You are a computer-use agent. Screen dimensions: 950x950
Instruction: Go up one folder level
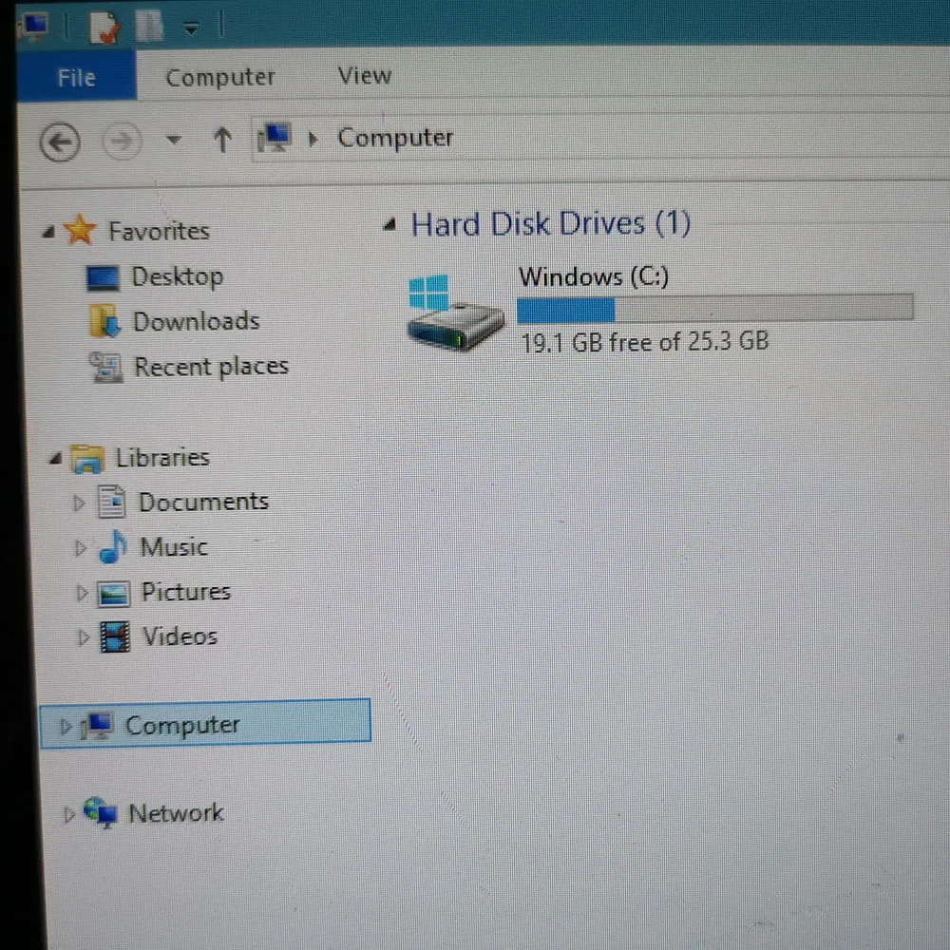(222, 140)
